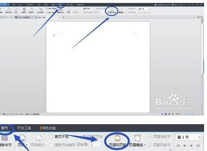Click the 起始值 start value field
This screenshot has height=151, width=207.
(95, 145)
